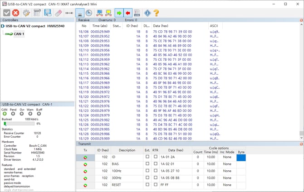This screenshot has height=192, width=304.
Task: Clear messages with the eraser icon
Action: click(x=58, y=13)
